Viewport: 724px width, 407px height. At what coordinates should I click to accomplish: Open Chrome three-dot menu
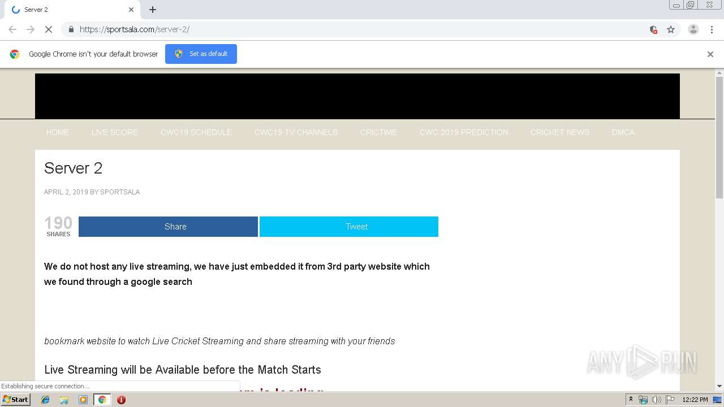[x=712, y=29]
